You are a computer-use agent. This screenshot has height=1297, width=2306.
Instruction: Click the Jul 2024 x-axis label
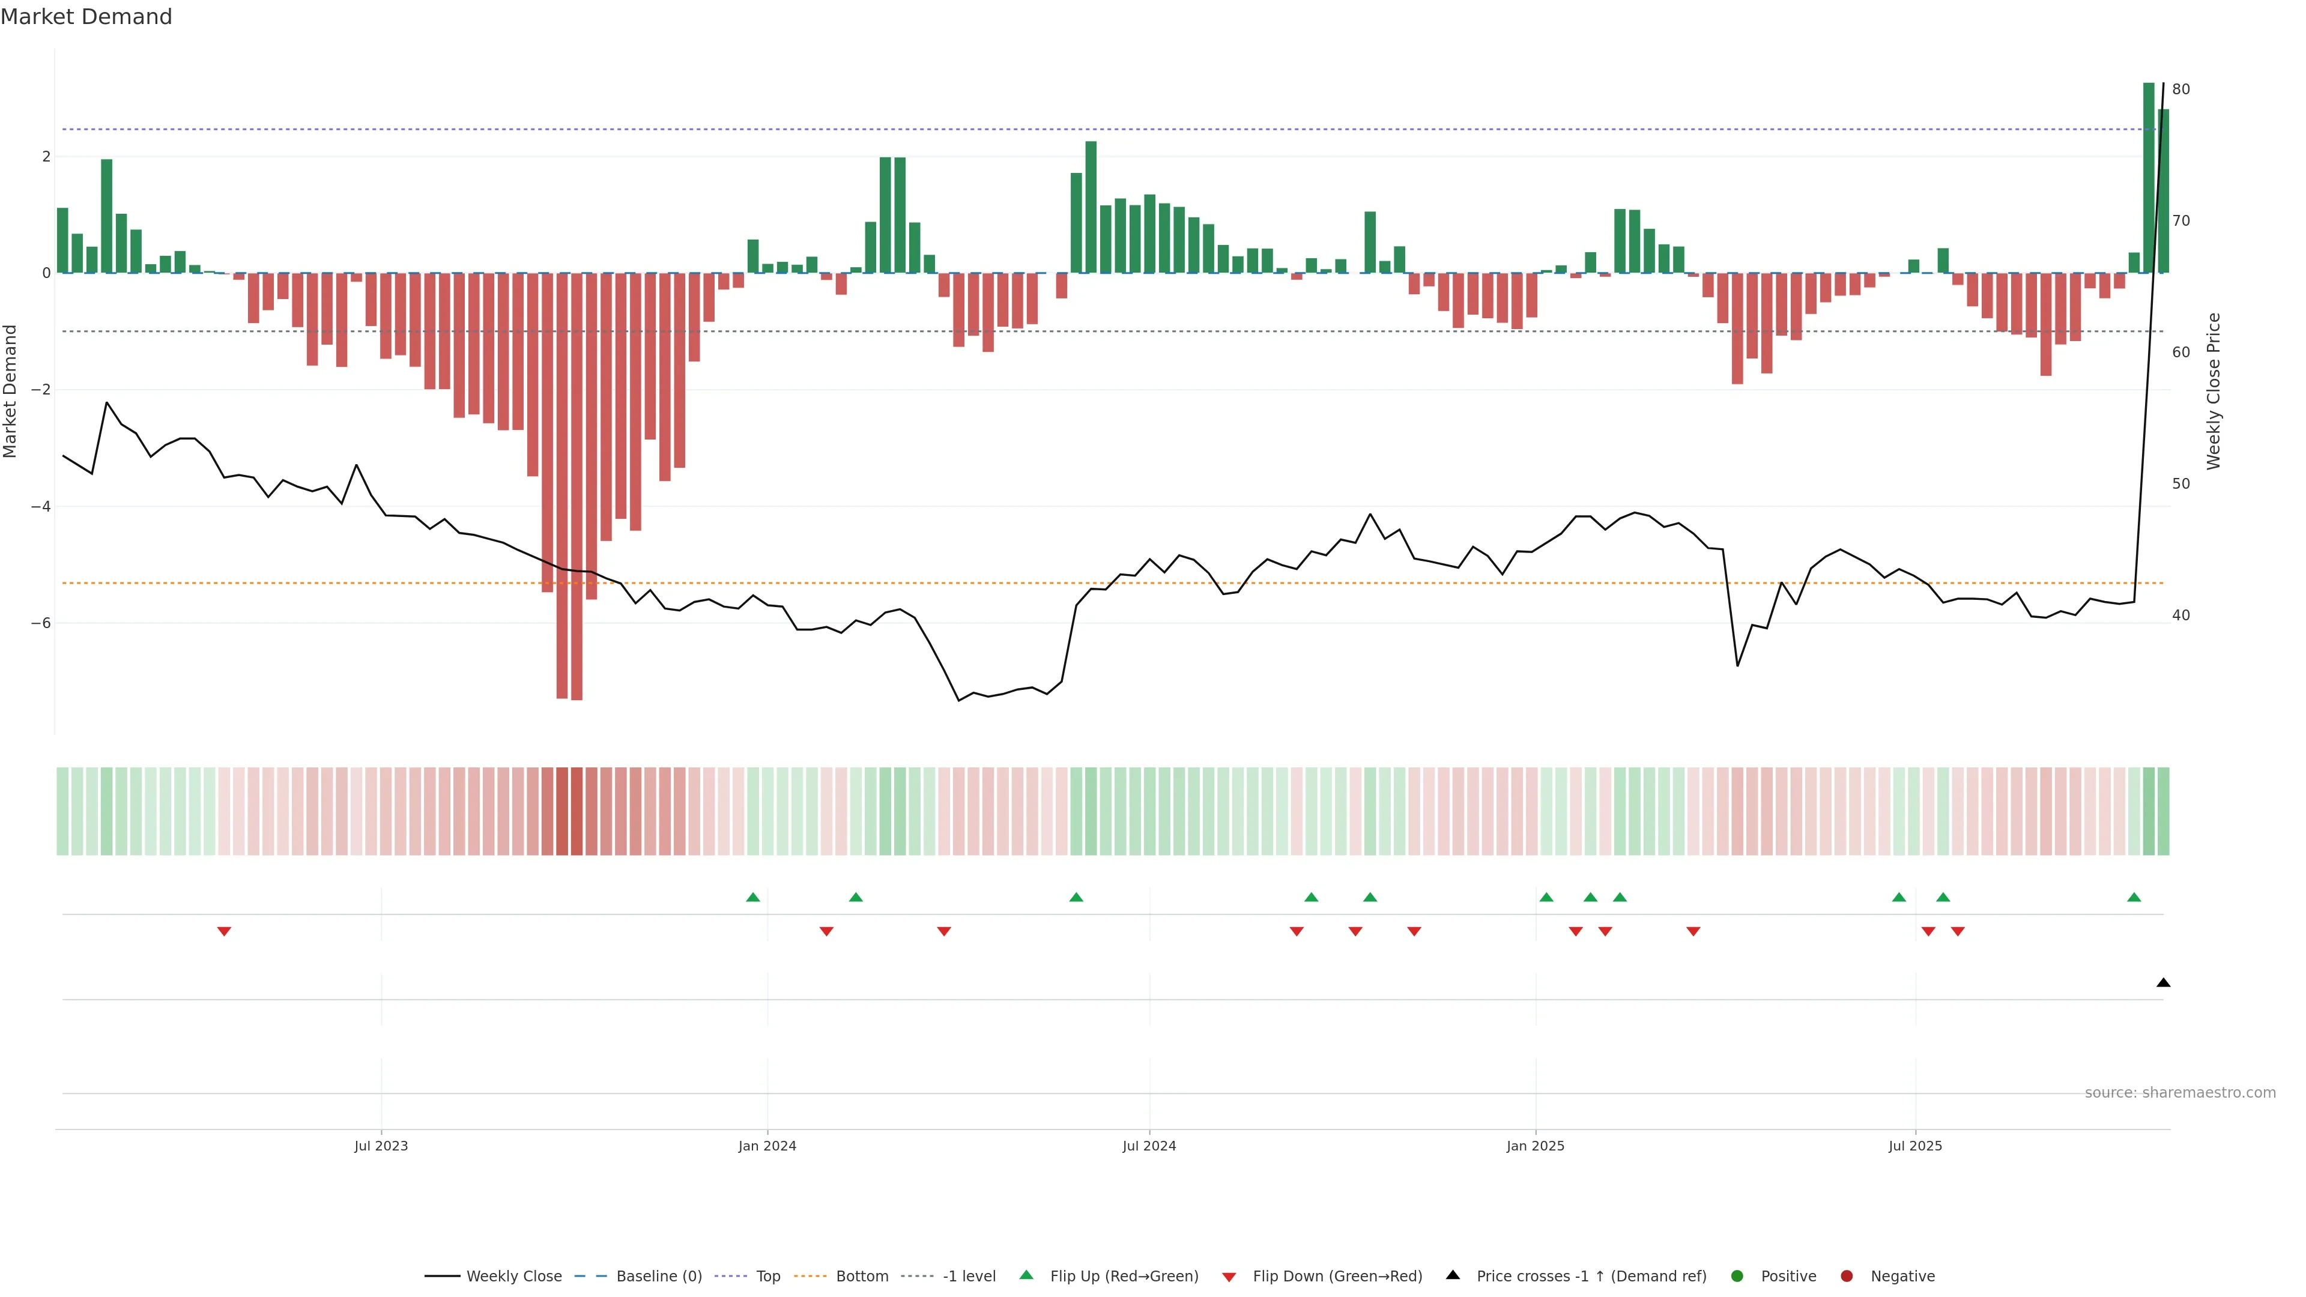pos(1149,1147)
